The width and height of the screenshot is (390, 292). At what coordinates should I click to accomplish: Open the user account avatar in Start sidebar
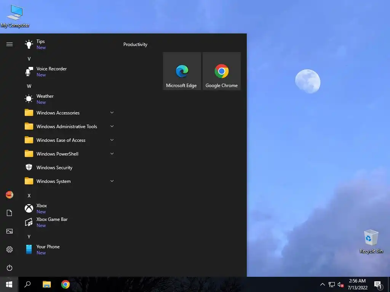point(10,195)
